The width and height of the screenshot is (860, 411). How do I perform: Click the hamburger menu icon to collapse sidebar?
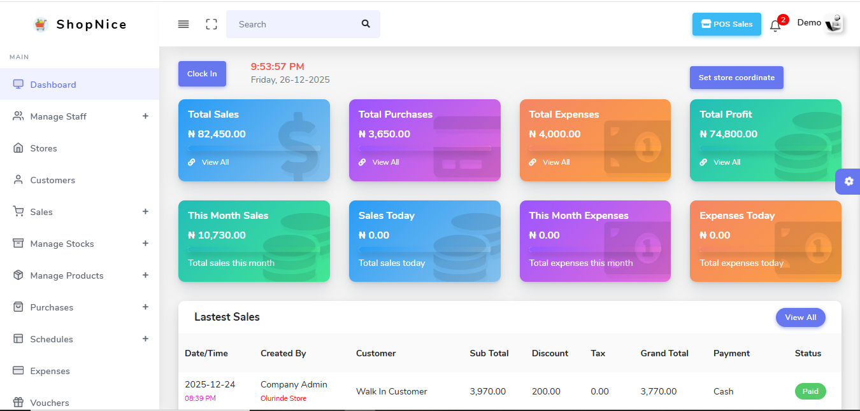pyautogui.click(x=183, y=24)
